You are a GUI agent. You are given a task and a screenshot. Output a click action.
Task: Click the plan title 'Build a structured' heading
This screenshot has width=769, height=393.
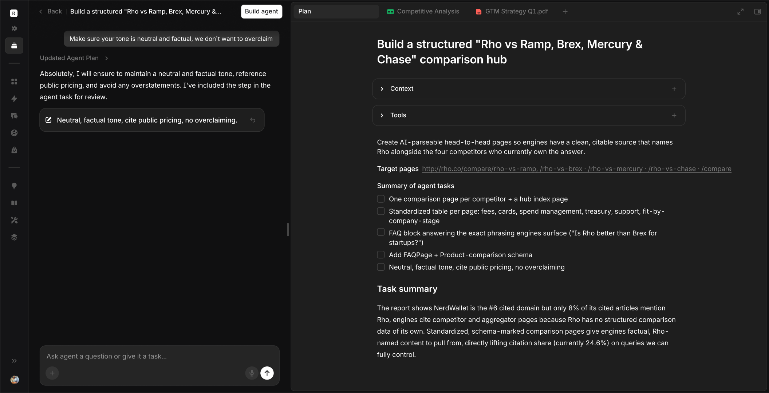[510, 52]
